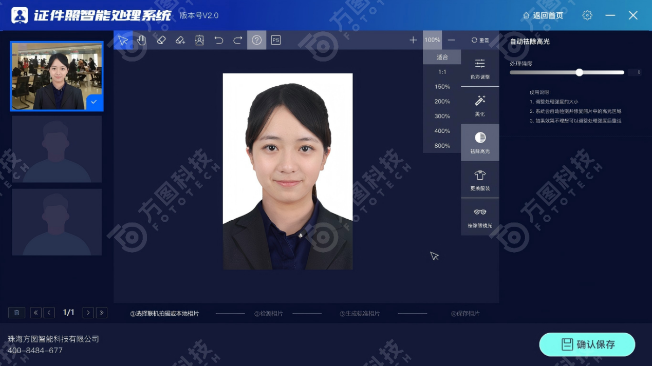Close the application window
Image resolution: width=652 pixels, height=366 pixels.
(x=633, y=15)
